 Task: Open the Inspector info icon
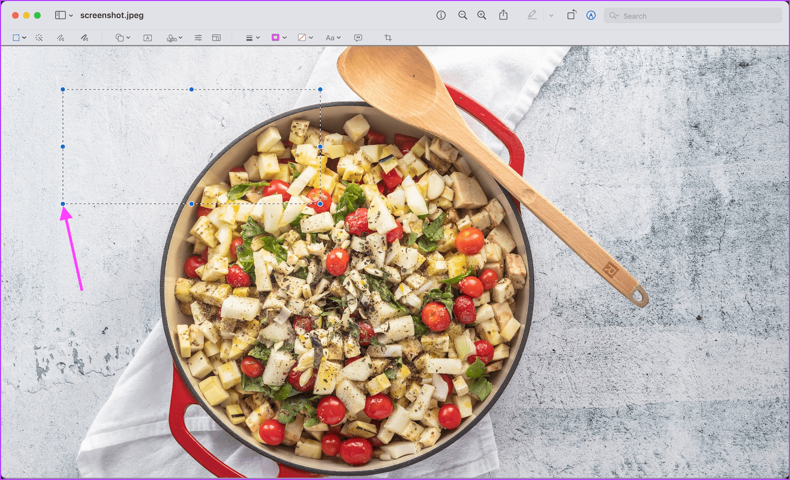[x=441, y=15]
